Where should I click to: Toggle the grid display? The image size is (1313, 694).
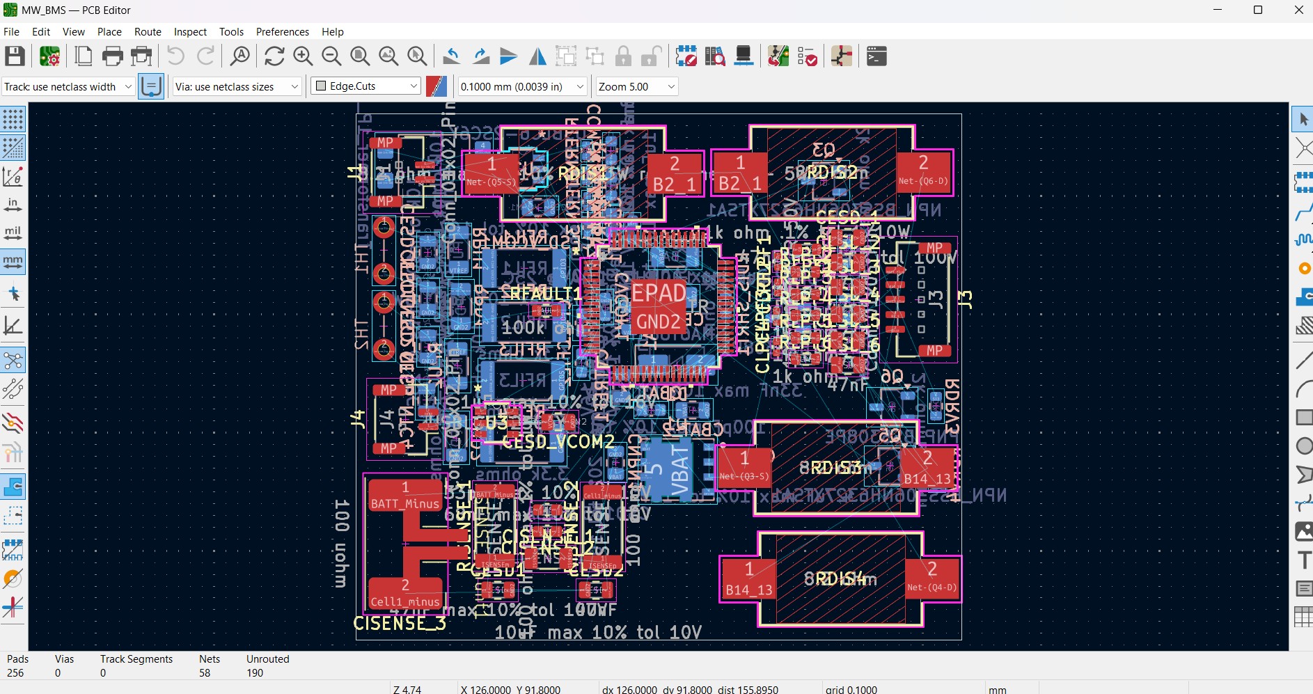(x=13, y=119)
